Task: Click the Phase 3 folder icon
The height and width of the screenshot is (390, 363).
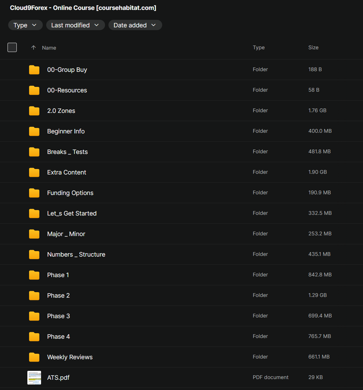Action: click(34, 316)
